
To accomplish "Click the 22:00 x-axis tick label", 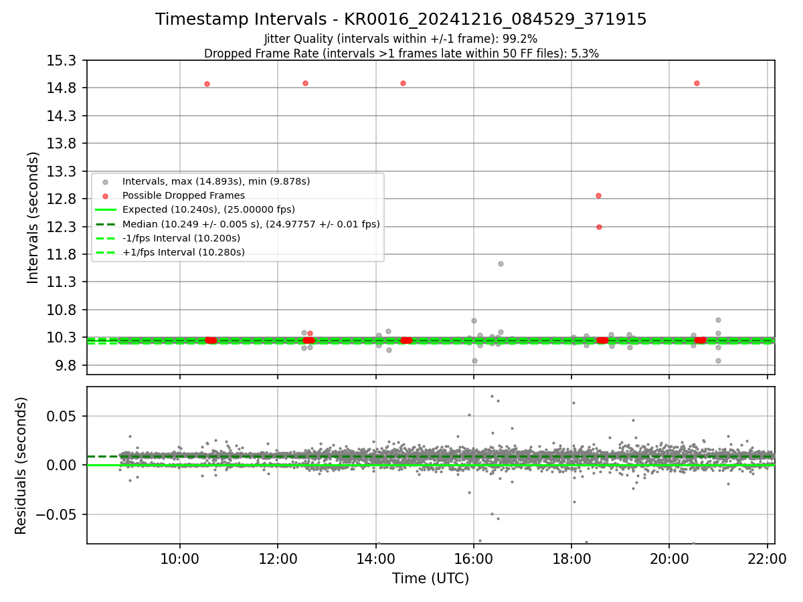I will coord(767,559).
